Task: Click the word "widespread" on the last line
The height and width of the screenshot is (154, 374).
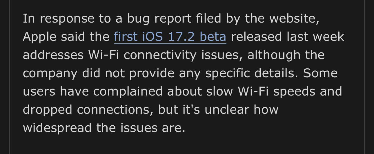Action: click(57, 128)
